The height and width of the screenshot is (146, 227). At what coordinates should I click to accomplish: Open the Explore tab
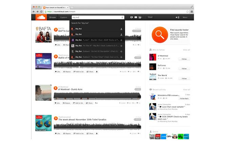(x=64, y=17)
